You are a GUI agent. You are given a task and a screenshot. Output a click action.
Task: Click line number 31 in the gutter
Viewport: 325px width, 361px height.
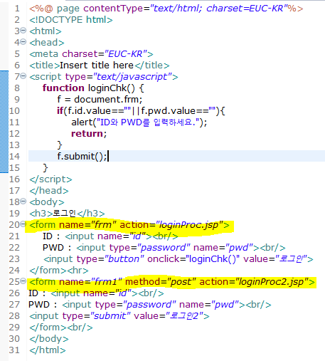[x=14, y=350]
